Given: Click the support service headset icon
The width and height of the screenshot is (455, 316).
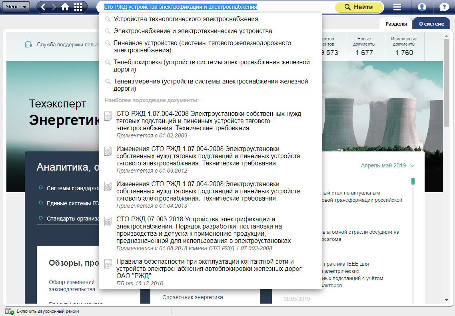Looking at the screenshot, I should (28, 45).
